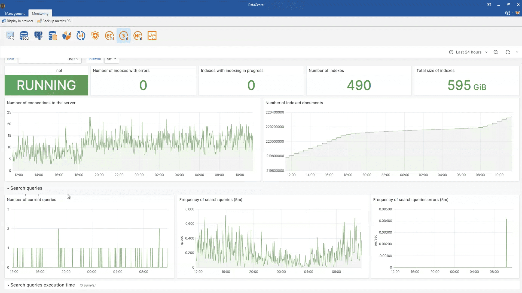Click the 490 indexes count value

pos(359,85)
